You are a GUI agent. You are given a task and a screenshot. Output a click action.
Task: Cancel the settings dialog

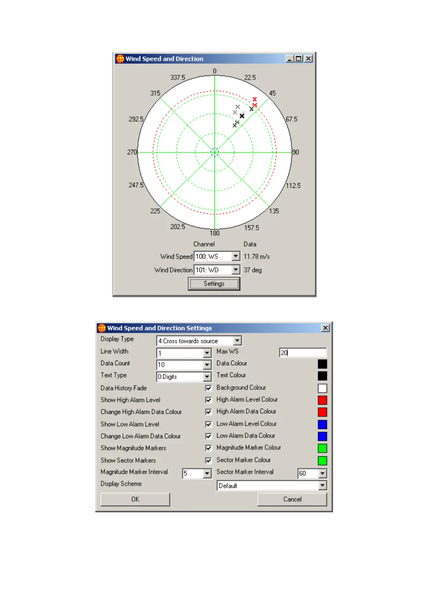coord(292,499)
